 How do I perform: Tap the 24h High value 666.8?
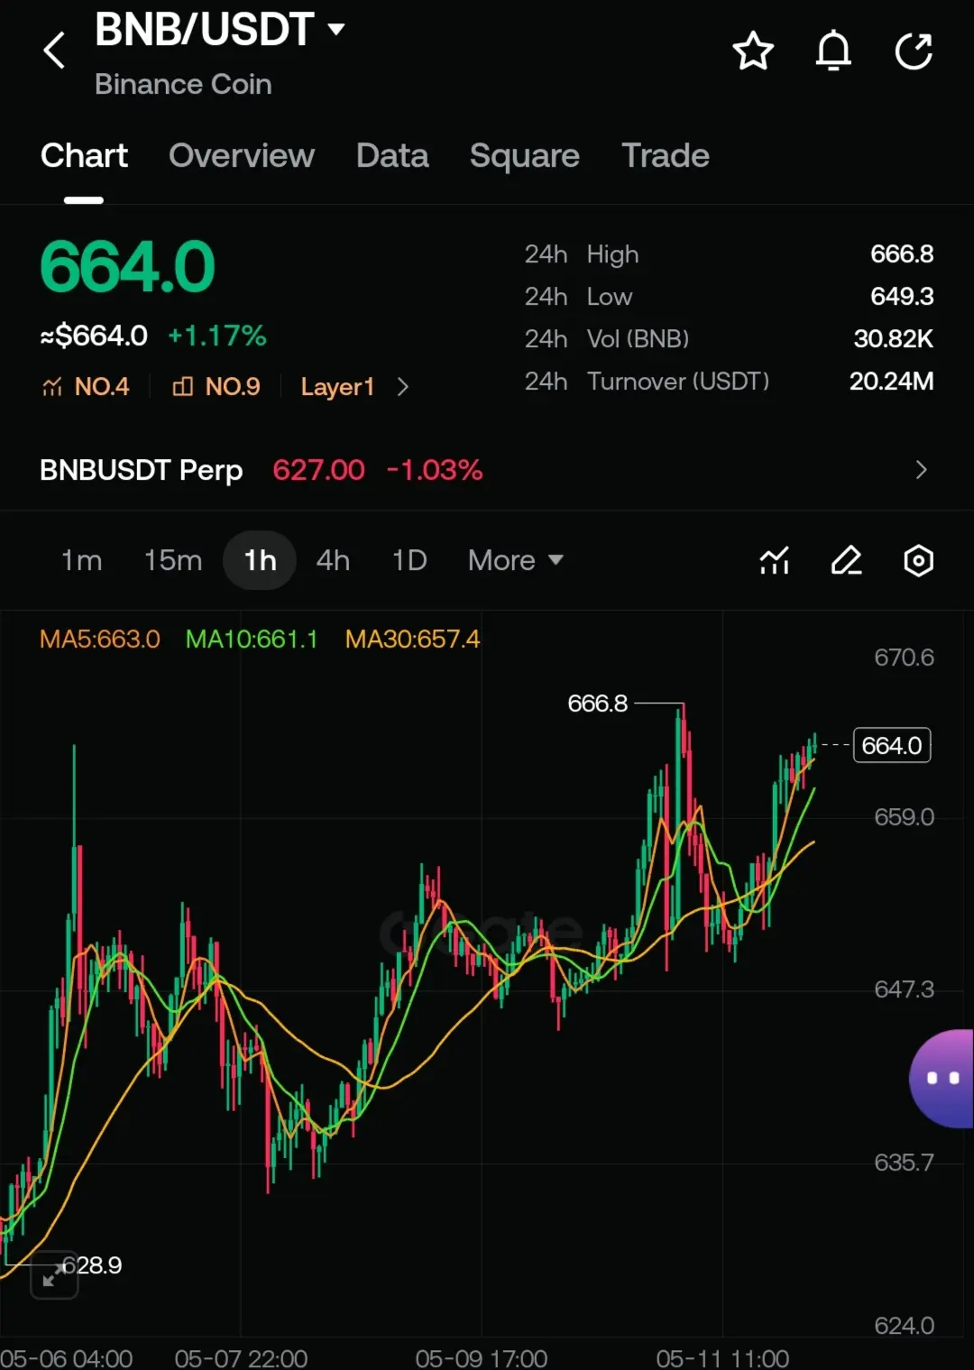coord(902,254)
